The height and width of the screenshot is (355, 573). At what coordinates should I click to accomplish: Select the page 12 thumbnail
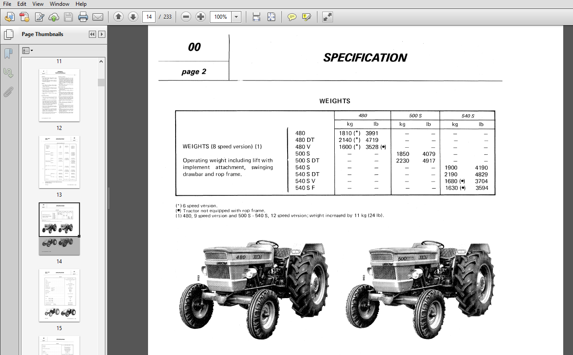[59, 95]
